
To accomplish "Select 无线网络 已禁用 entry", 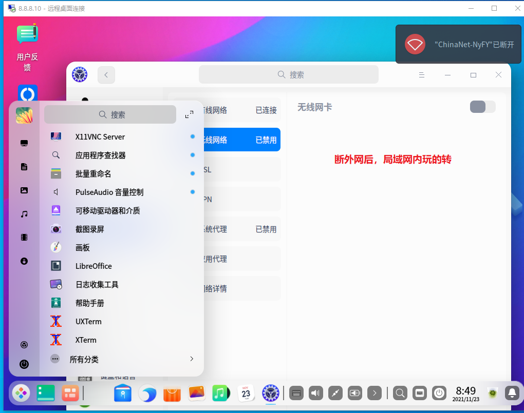I will point(242,140).
